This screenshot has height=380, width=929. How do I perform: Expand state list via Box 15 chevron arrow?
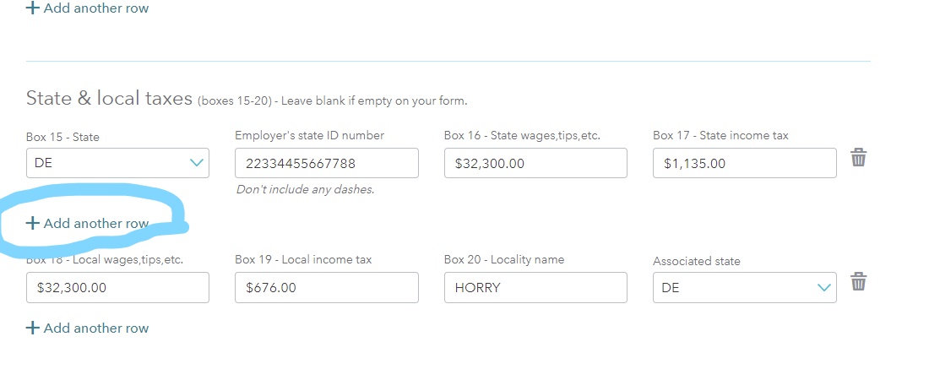[196, 162]
